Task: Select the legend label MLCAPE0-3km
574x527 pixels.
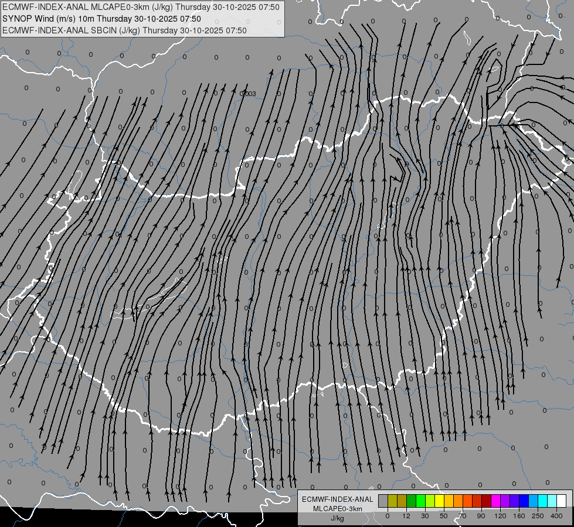Action: [338, 509]
